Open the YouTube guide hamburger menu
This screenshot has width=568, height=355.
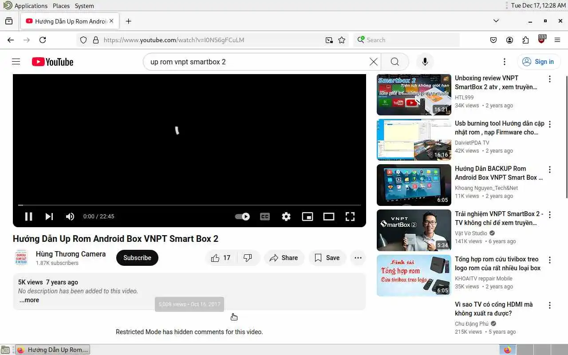tap(16, 62)
